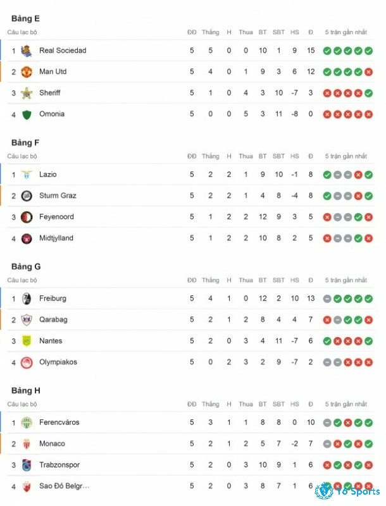Open the Sturm Graz team link
386x506 pixels.
58,195
